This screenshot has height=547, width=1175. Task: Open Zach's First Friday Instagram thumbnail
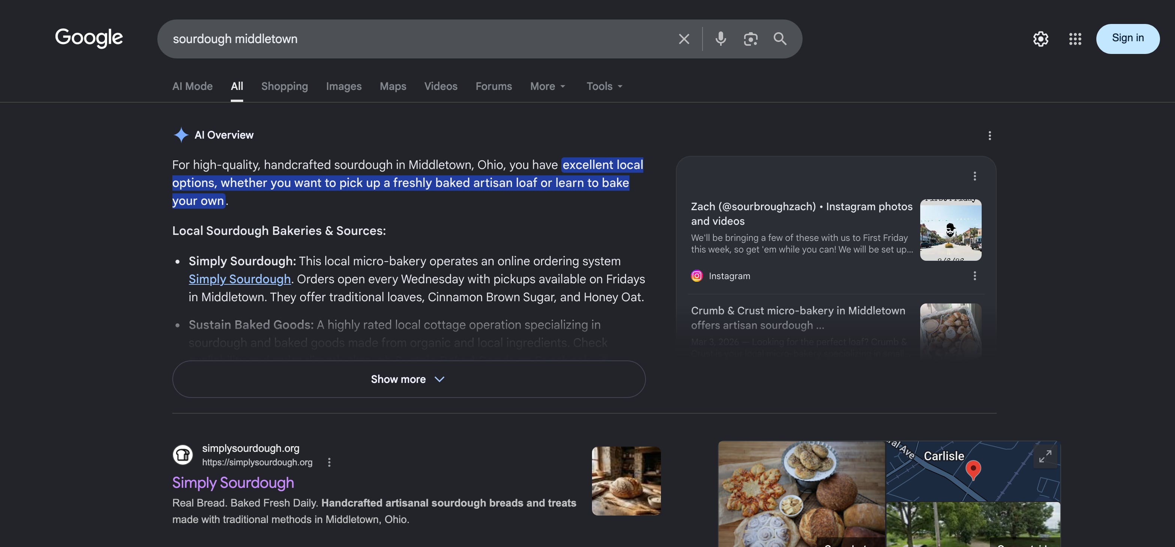951,230
